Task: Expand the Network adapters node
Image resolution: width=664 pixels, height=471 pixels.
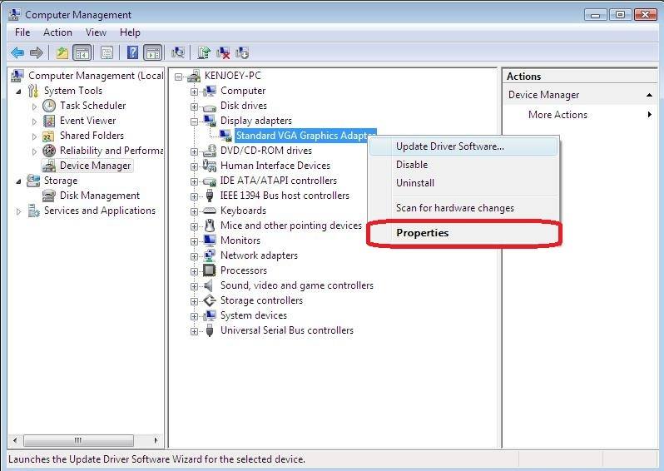Action: pos(195,255)
